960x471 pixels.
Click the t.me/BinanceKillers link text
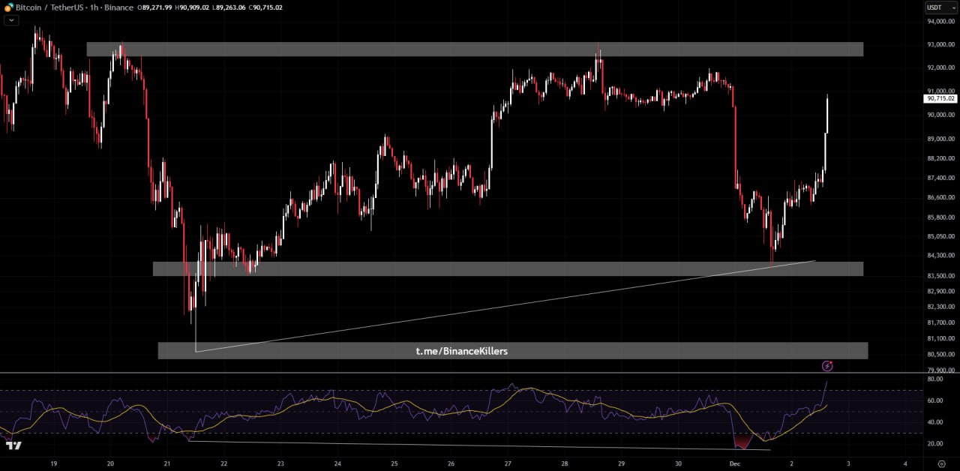[x=461, y=351]
